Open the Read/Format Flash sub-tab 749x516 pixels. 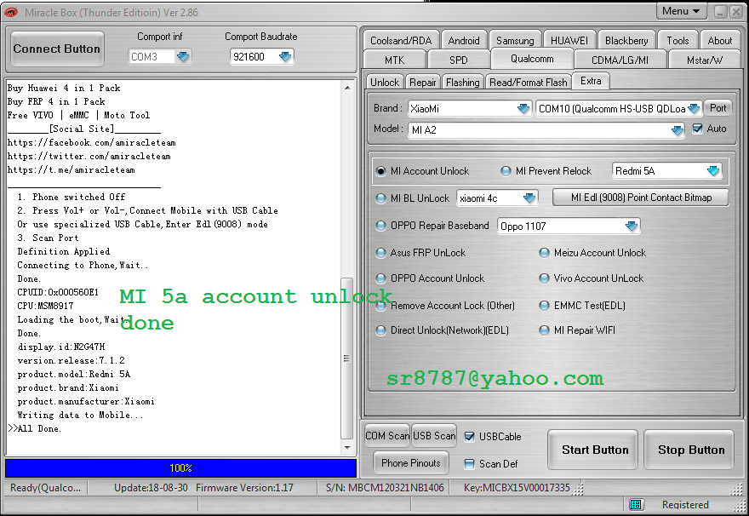click(x=528, y=83)
